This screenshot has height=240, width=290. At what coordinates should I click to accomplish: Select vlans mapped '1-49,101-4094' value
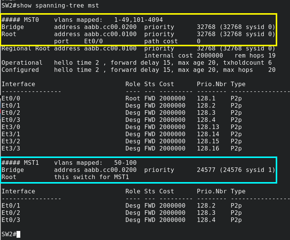[139, 20]
